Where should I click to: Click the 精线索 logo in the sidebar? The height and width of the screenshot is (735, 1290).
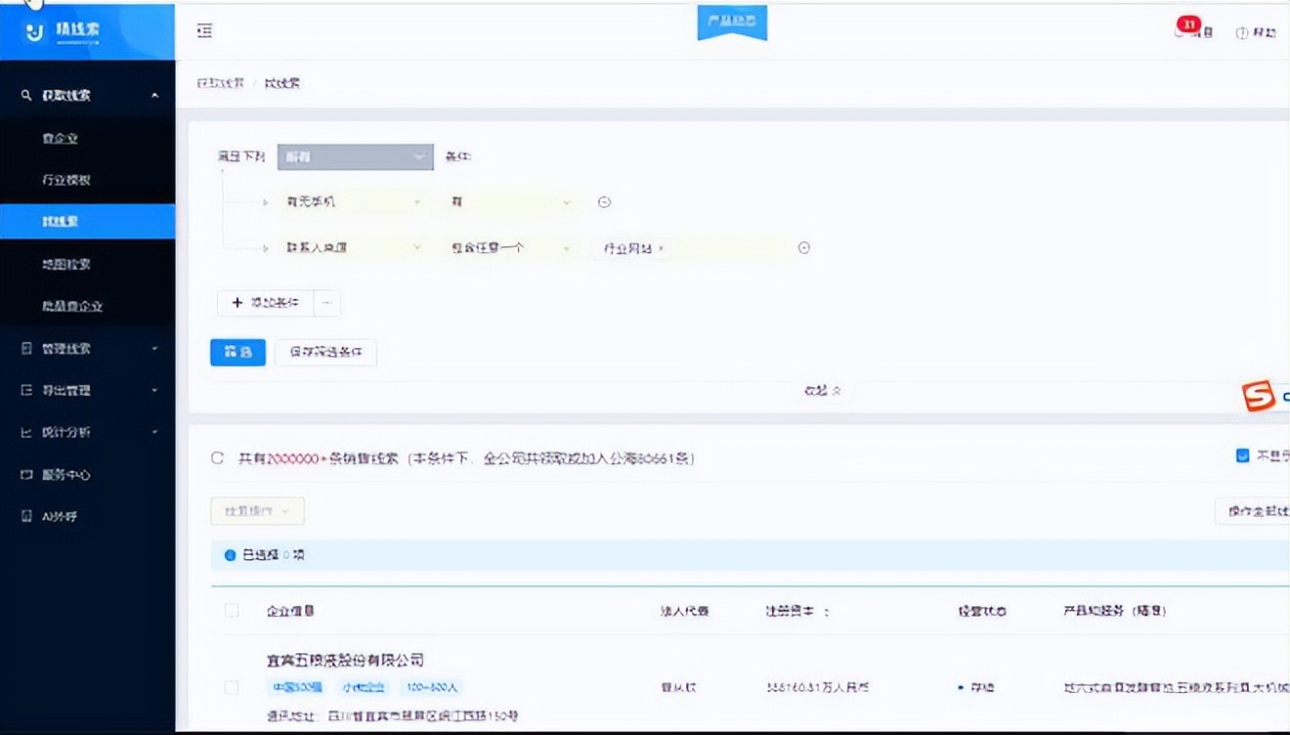point(59,30)
